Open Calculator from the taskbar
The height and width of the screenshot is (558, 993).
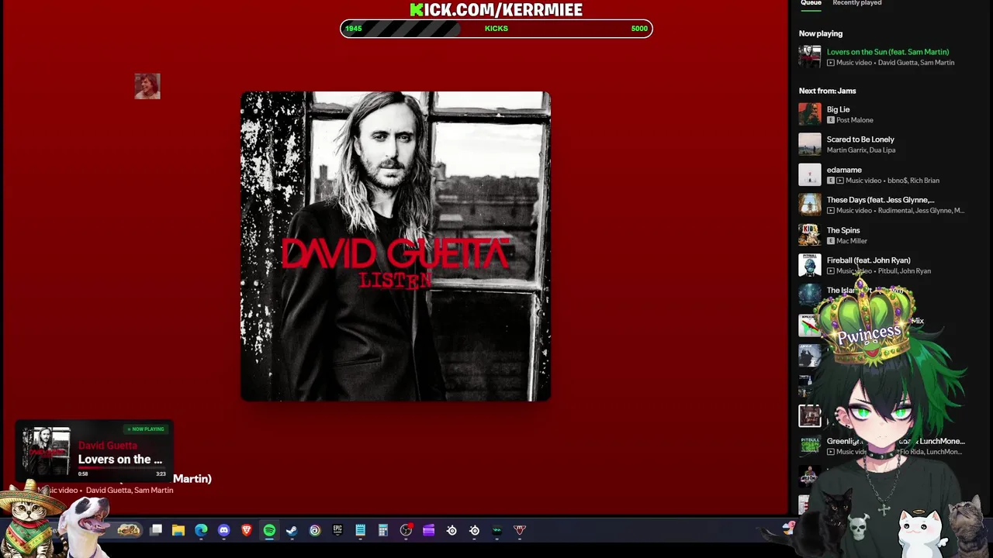pyautogui.click(x=382, y=530)
